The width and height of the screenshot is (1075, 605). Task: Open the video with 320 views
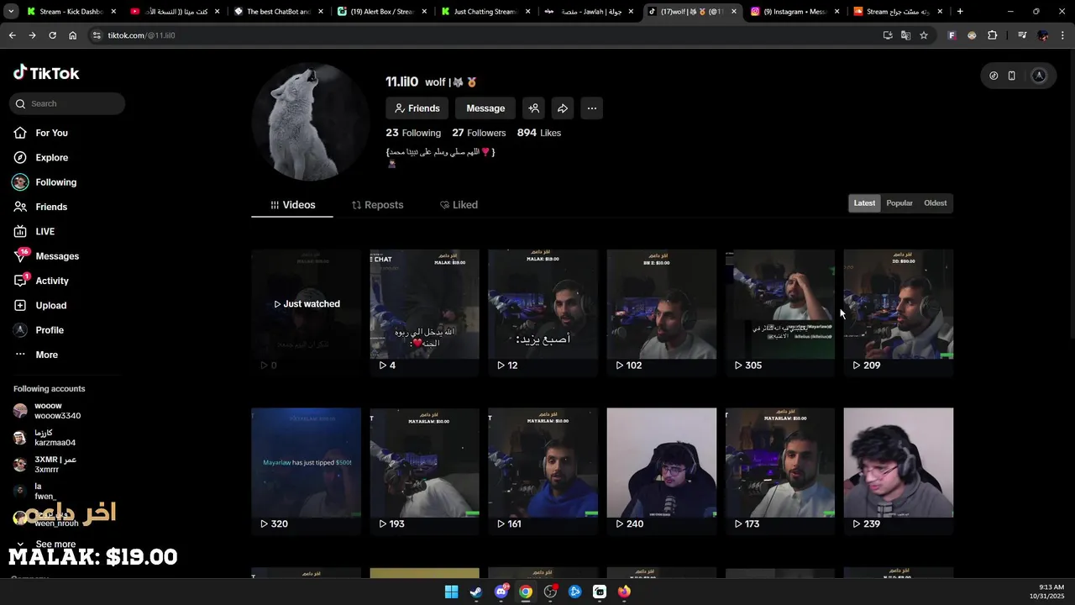306,471
